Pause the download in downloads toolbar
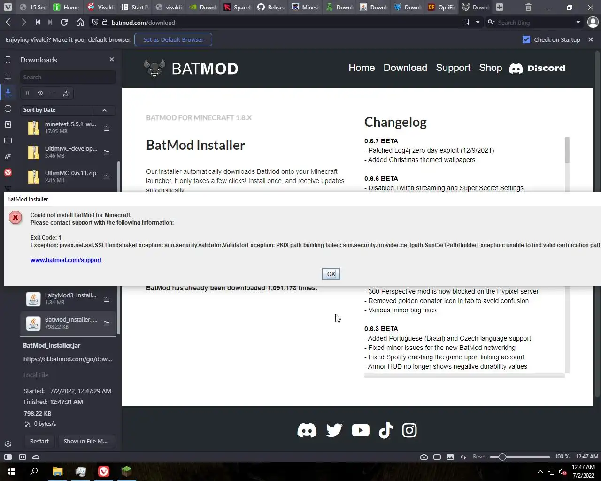Viewport: 601px width, 481px height. point(27,93)
